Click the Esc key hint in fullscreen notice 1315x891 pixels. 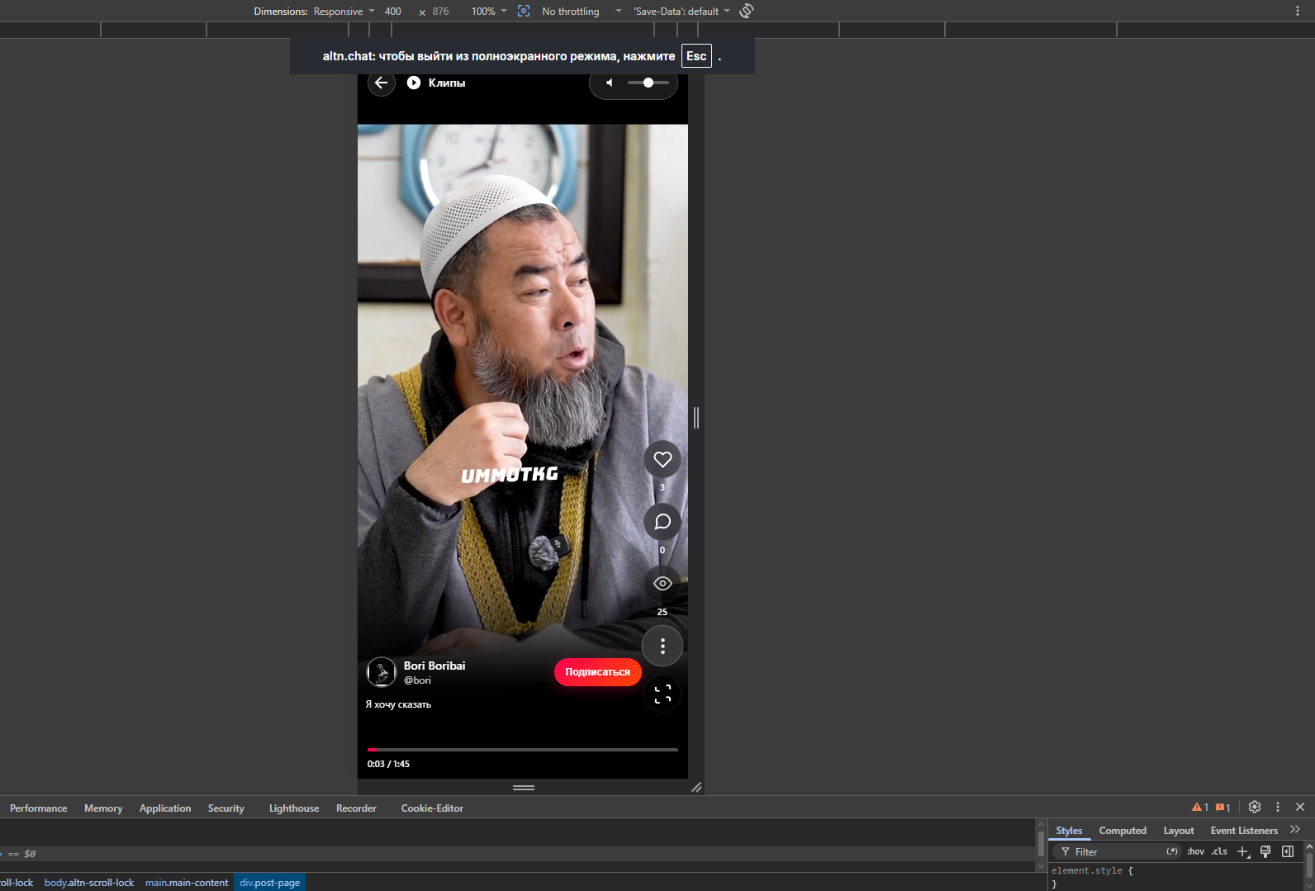(x=696, y=56)
